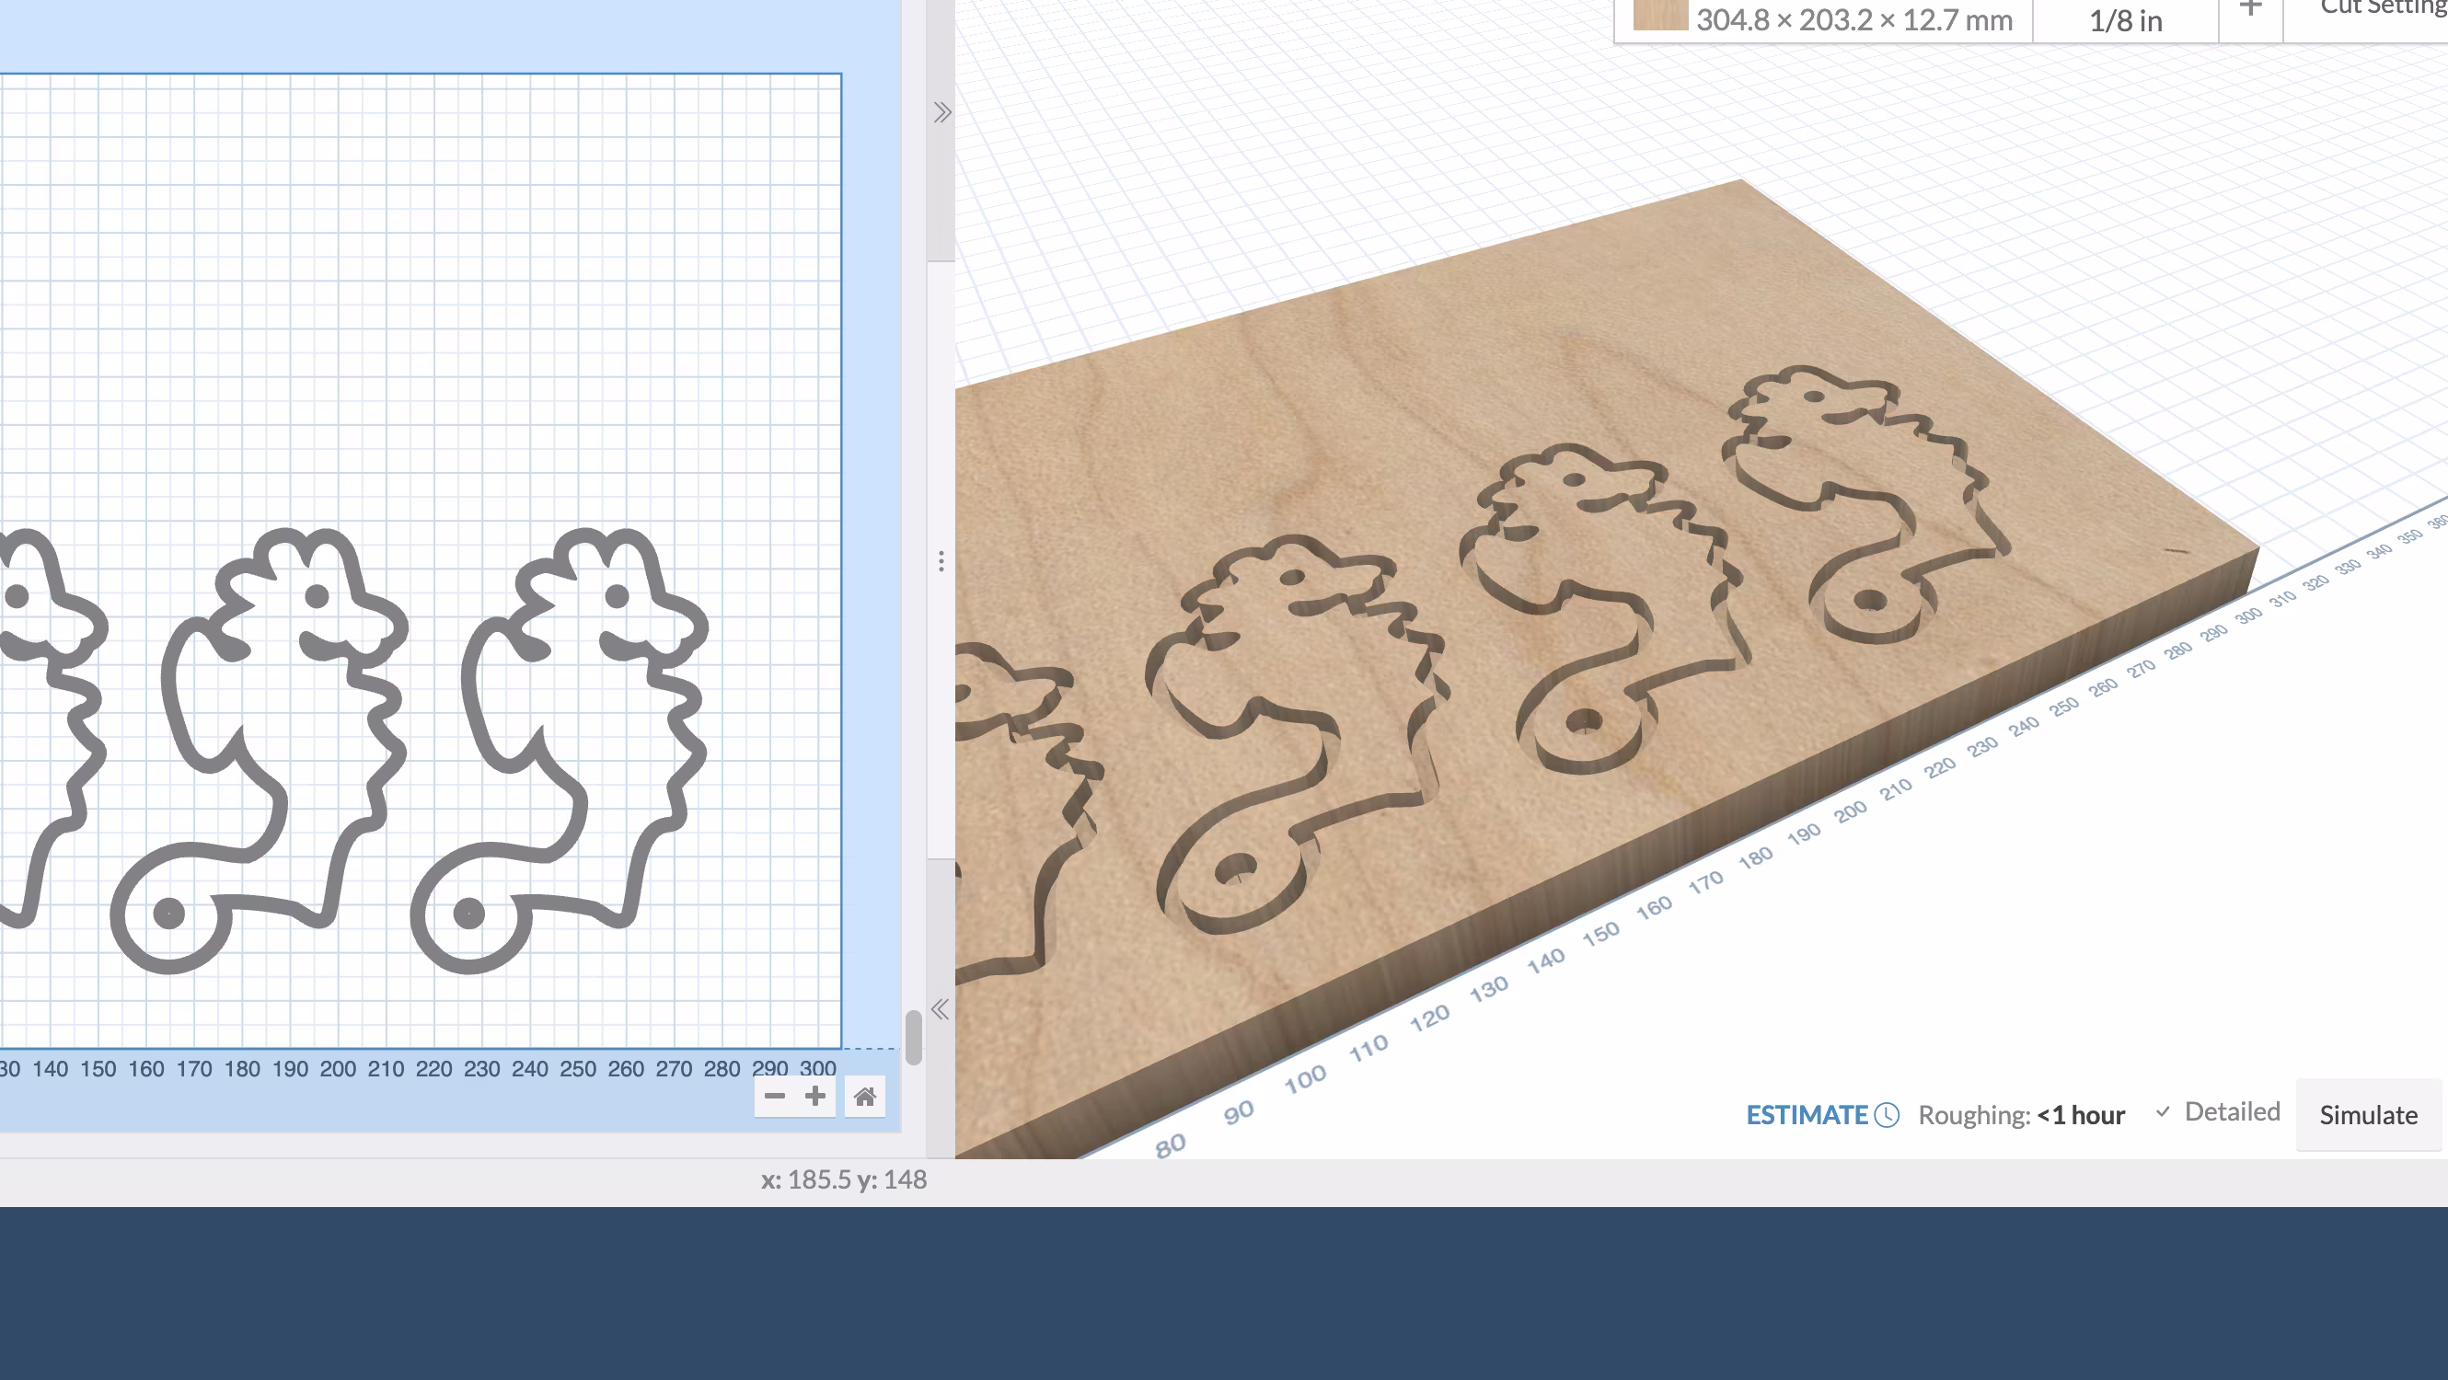Click the clock icon beside ESTIMATE
Screen dimensions: 2448x1380
(1887, 1115)
